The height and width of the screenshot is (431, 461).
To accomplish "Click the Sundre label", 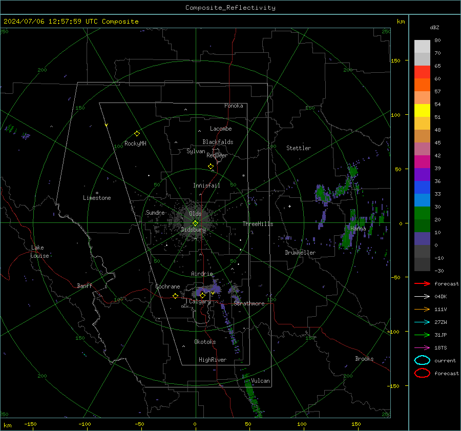I will (155, 212).
